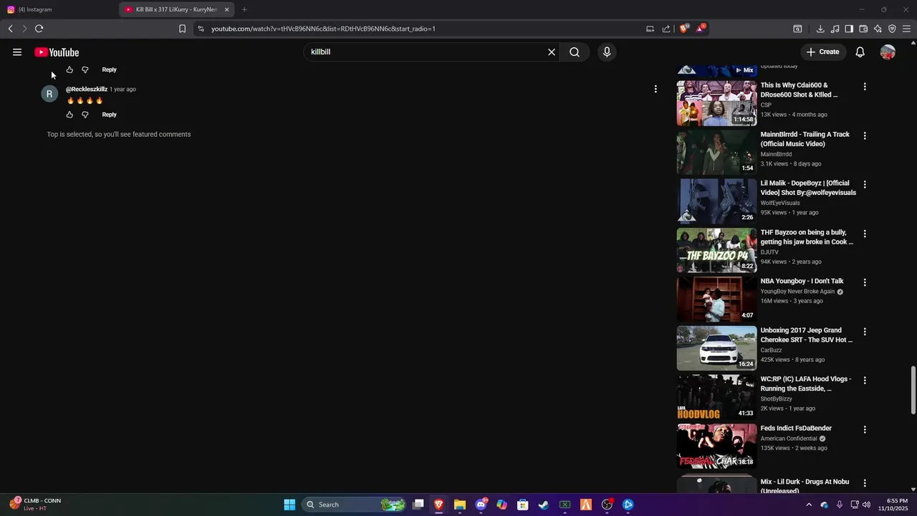Open THF Bayzoo on being a bully title

click(x=807, y=237)
